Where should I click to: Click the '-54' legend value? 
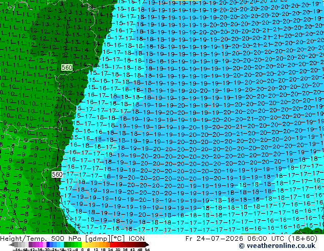[x=16, y=250]
